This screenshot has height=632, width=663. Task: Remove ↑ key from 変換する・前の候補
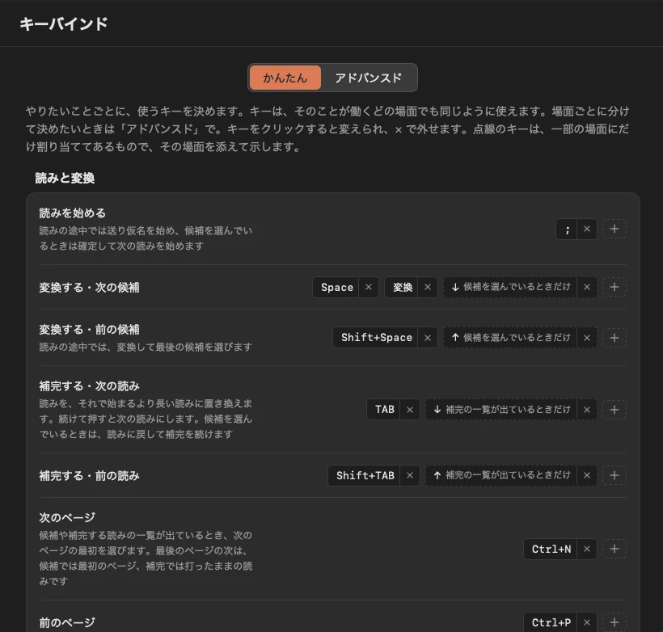click(x=586, y=338)
